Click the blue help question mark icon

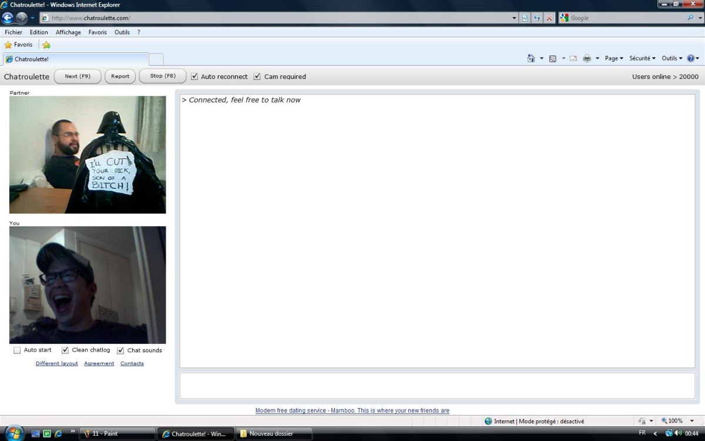click(x=690, y=58)
